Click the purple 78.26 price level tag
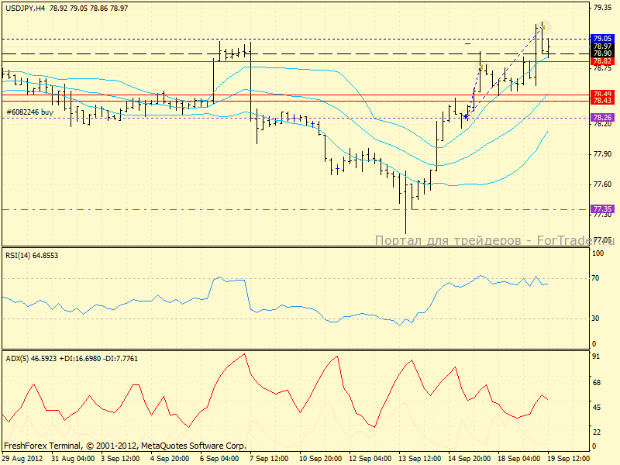Viewport: 620px width, 465px height. pos(602,118)
